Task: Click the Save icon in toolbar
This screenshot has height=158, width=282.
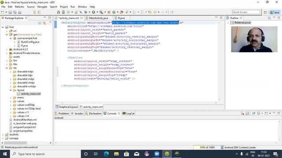Action: tap(10, 12)
